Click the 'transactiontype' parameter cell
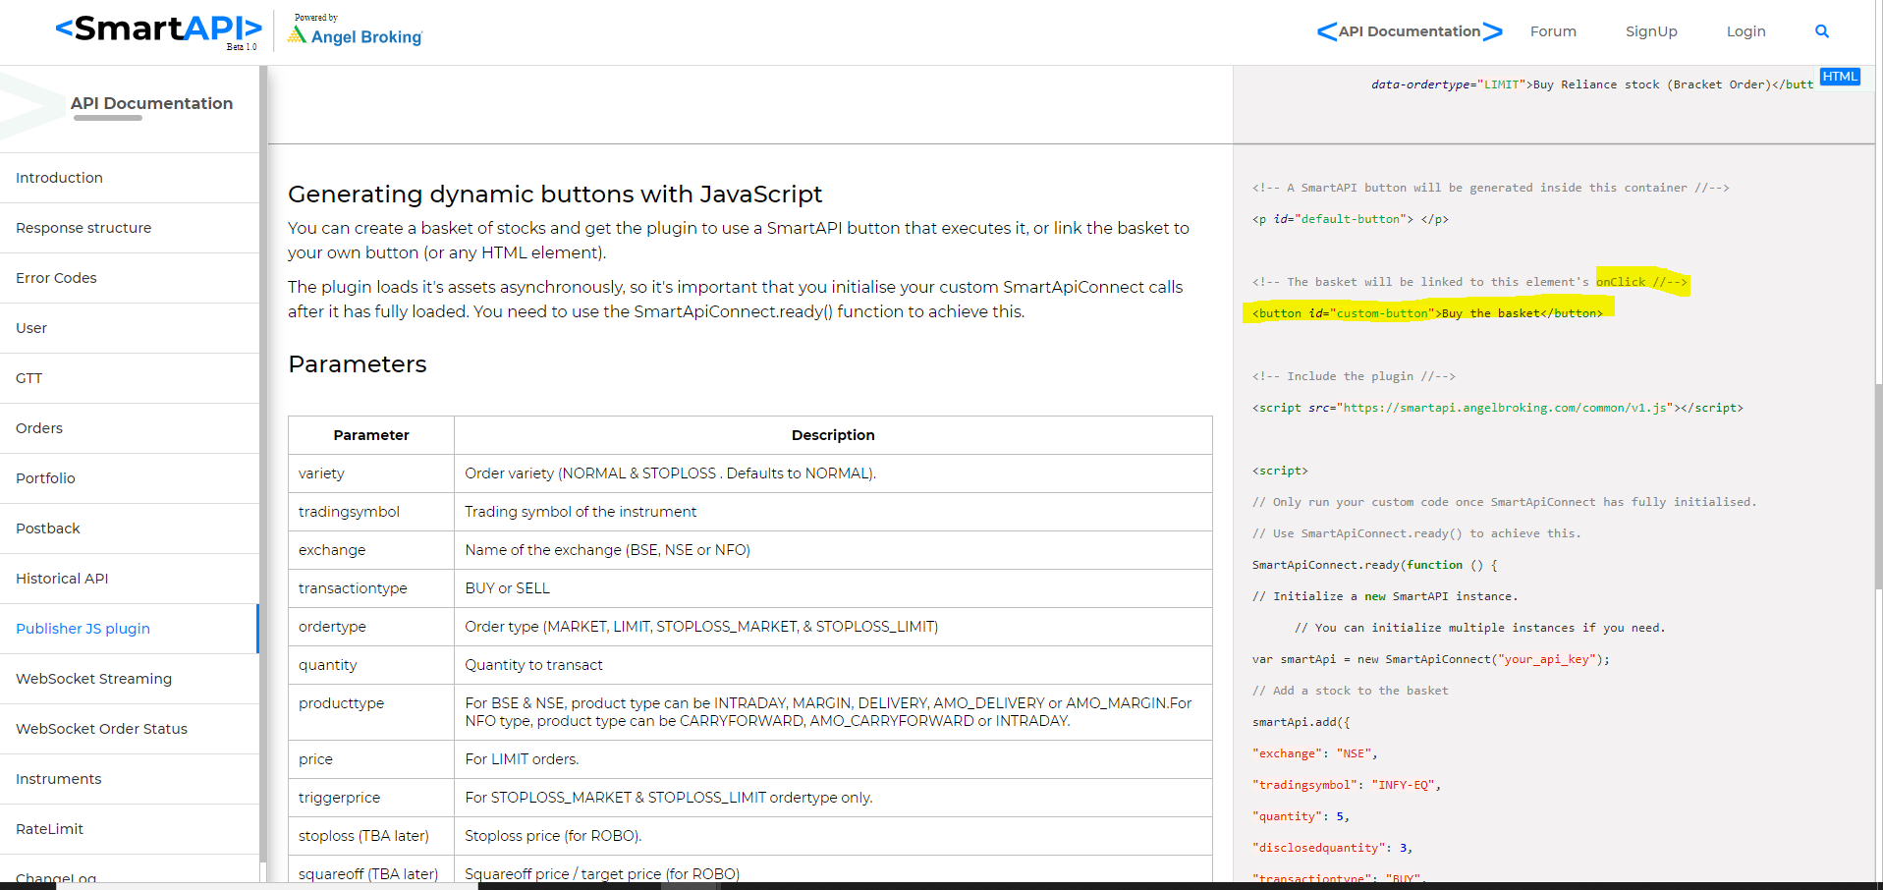Image resolution: width=1883 pixels, height=890 pixels. (371, 588)
